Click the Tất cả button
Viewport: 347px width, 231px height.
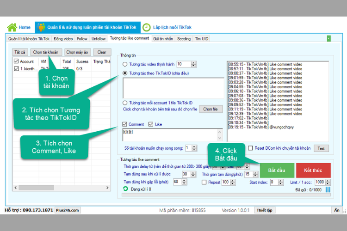tap(20, 52)
